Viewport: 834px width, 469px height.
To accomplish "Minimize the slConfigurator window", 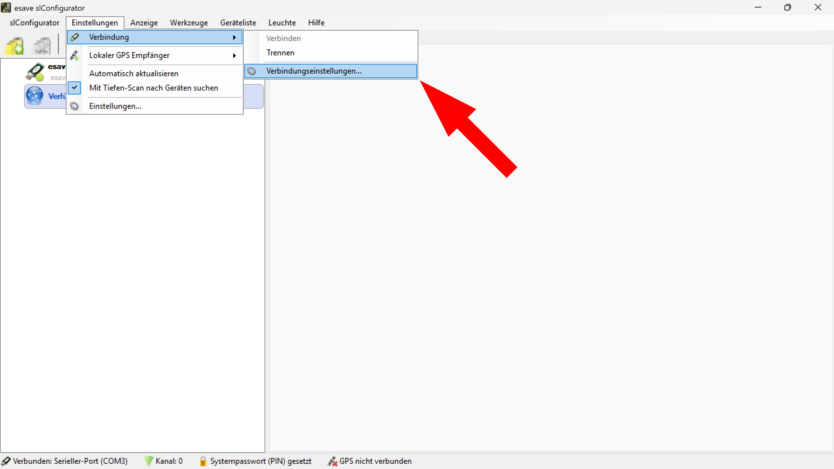I will [x=758, y=7].
